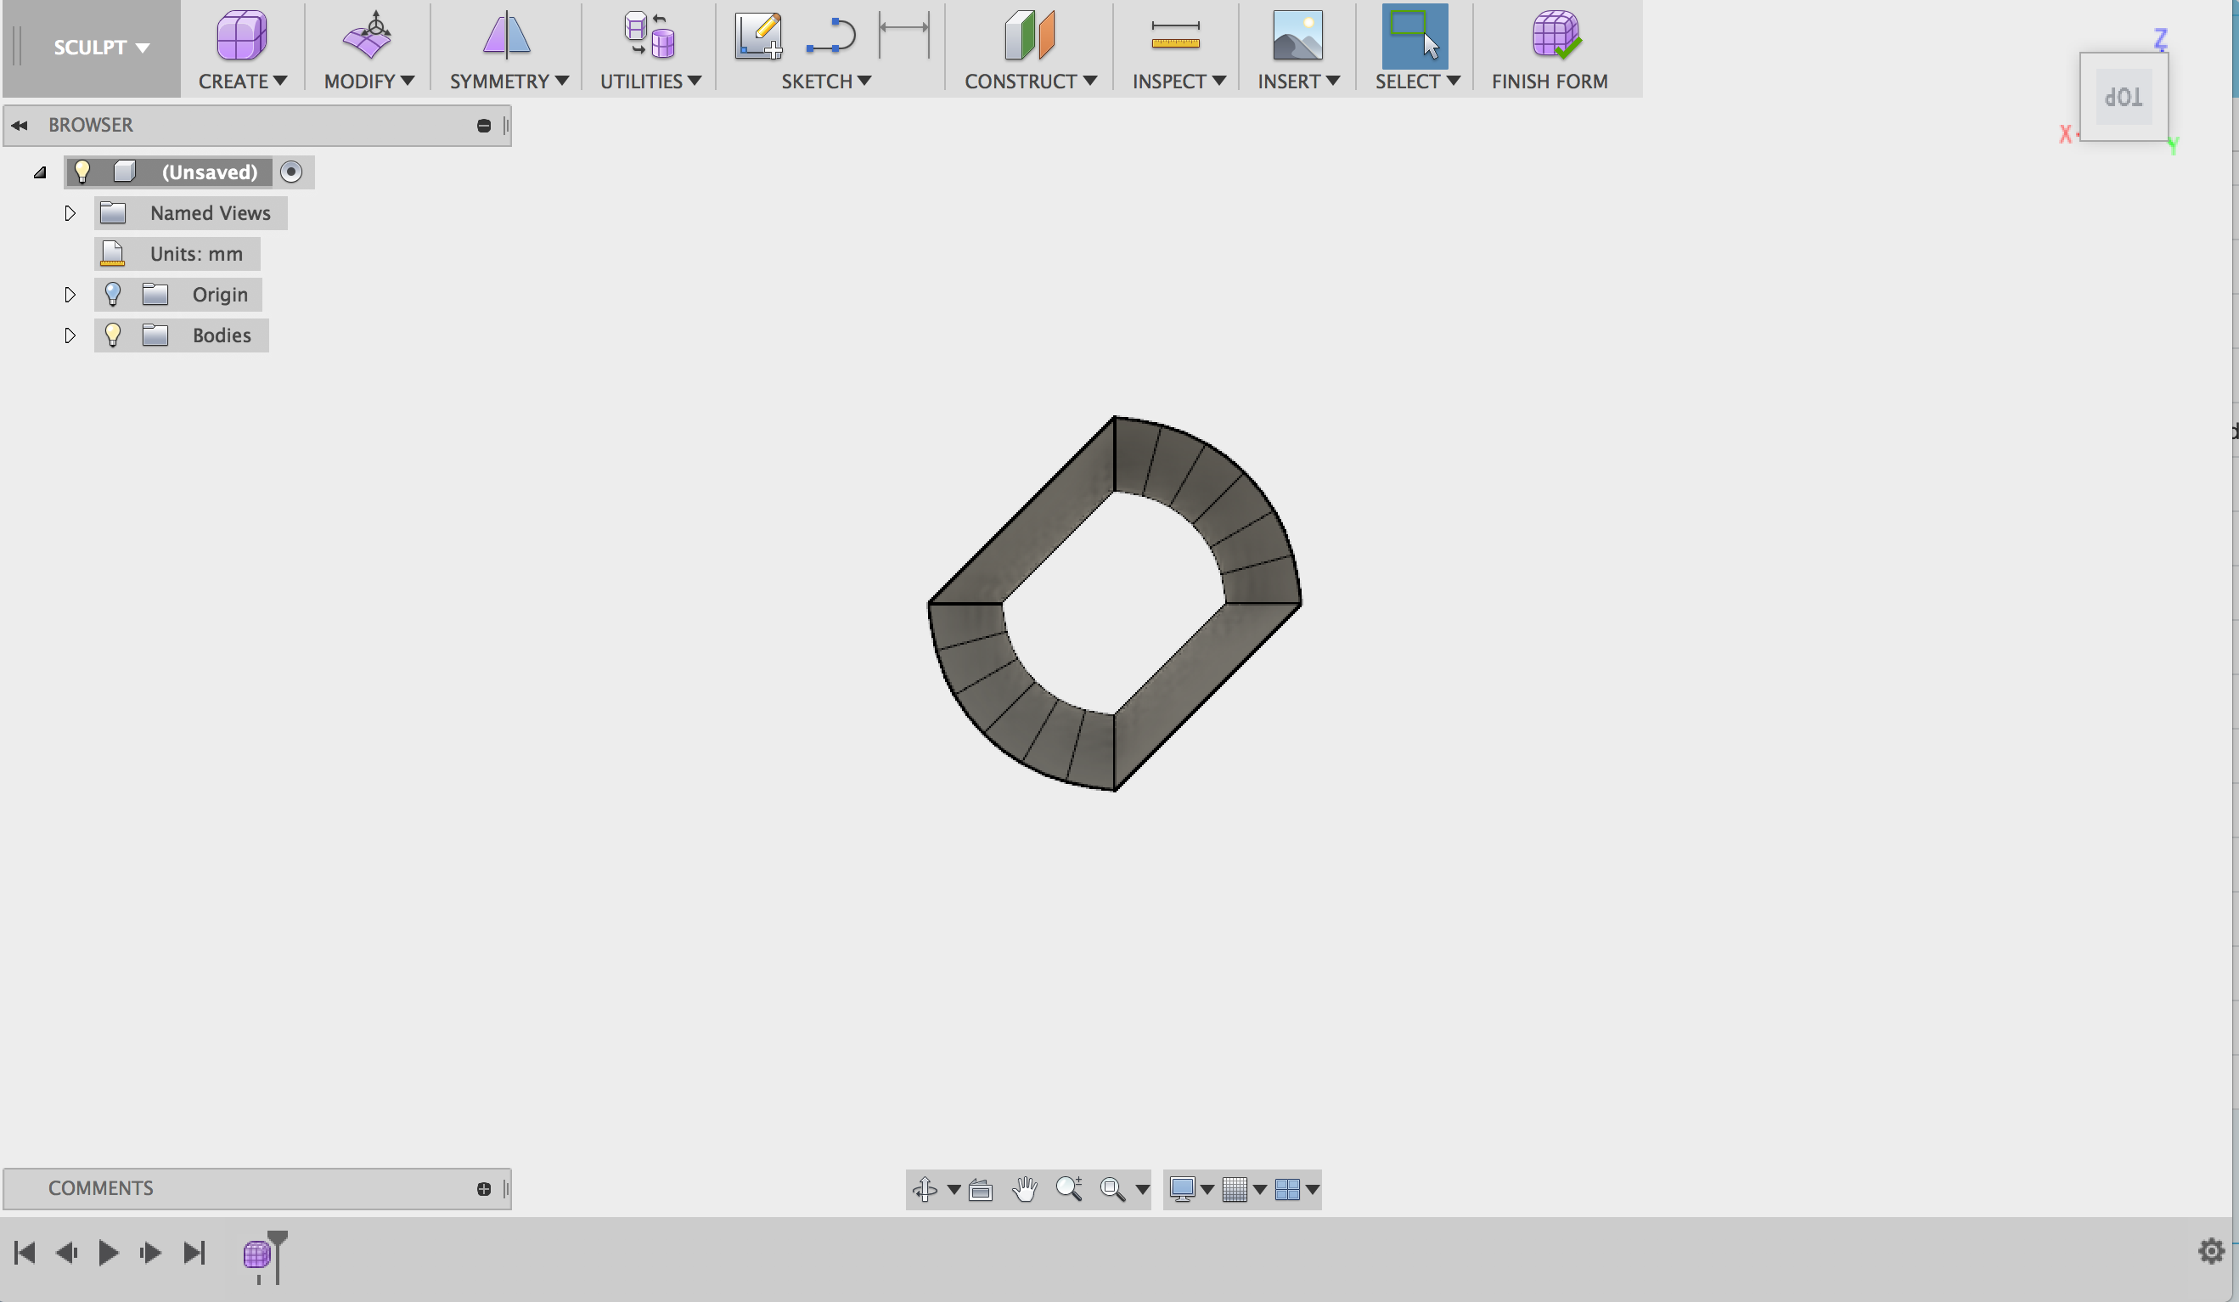Select the Named Views tree item
This screenshot has height=1302, width=2239.
coord(191,212)
